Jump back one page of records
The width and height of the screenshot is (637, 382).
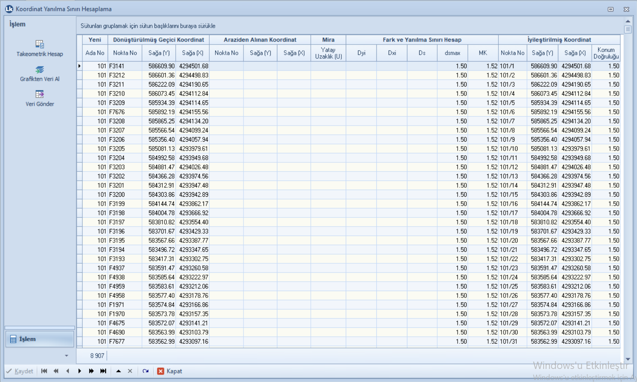click(x=56, y=371)
